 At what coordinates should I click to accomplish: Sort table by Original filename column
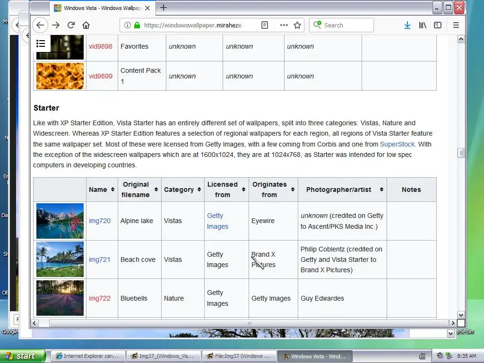(x=156, y=190)
